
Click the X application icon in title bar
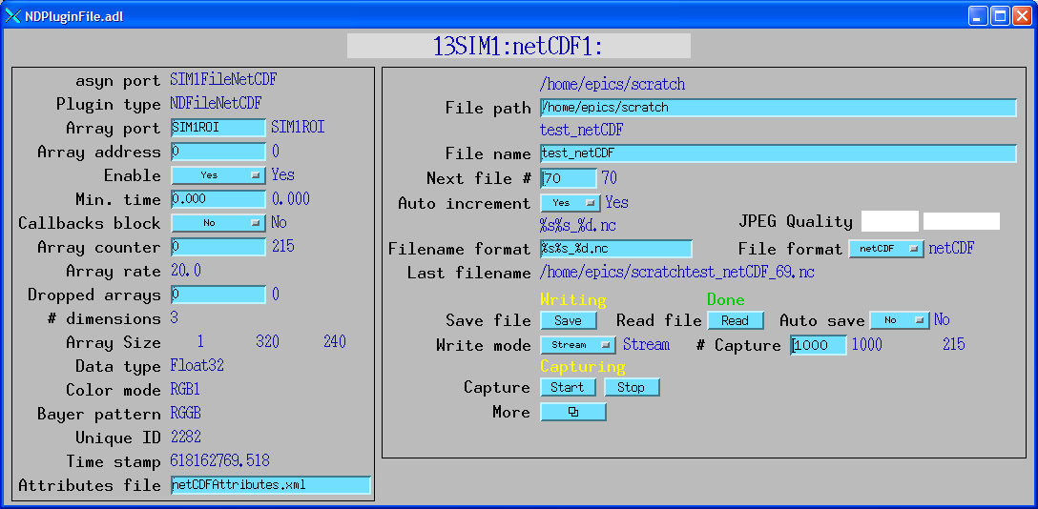13,15
